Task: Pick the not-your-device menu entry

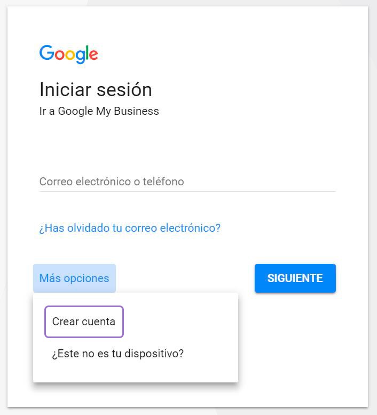Action: (x=118, y=354)
